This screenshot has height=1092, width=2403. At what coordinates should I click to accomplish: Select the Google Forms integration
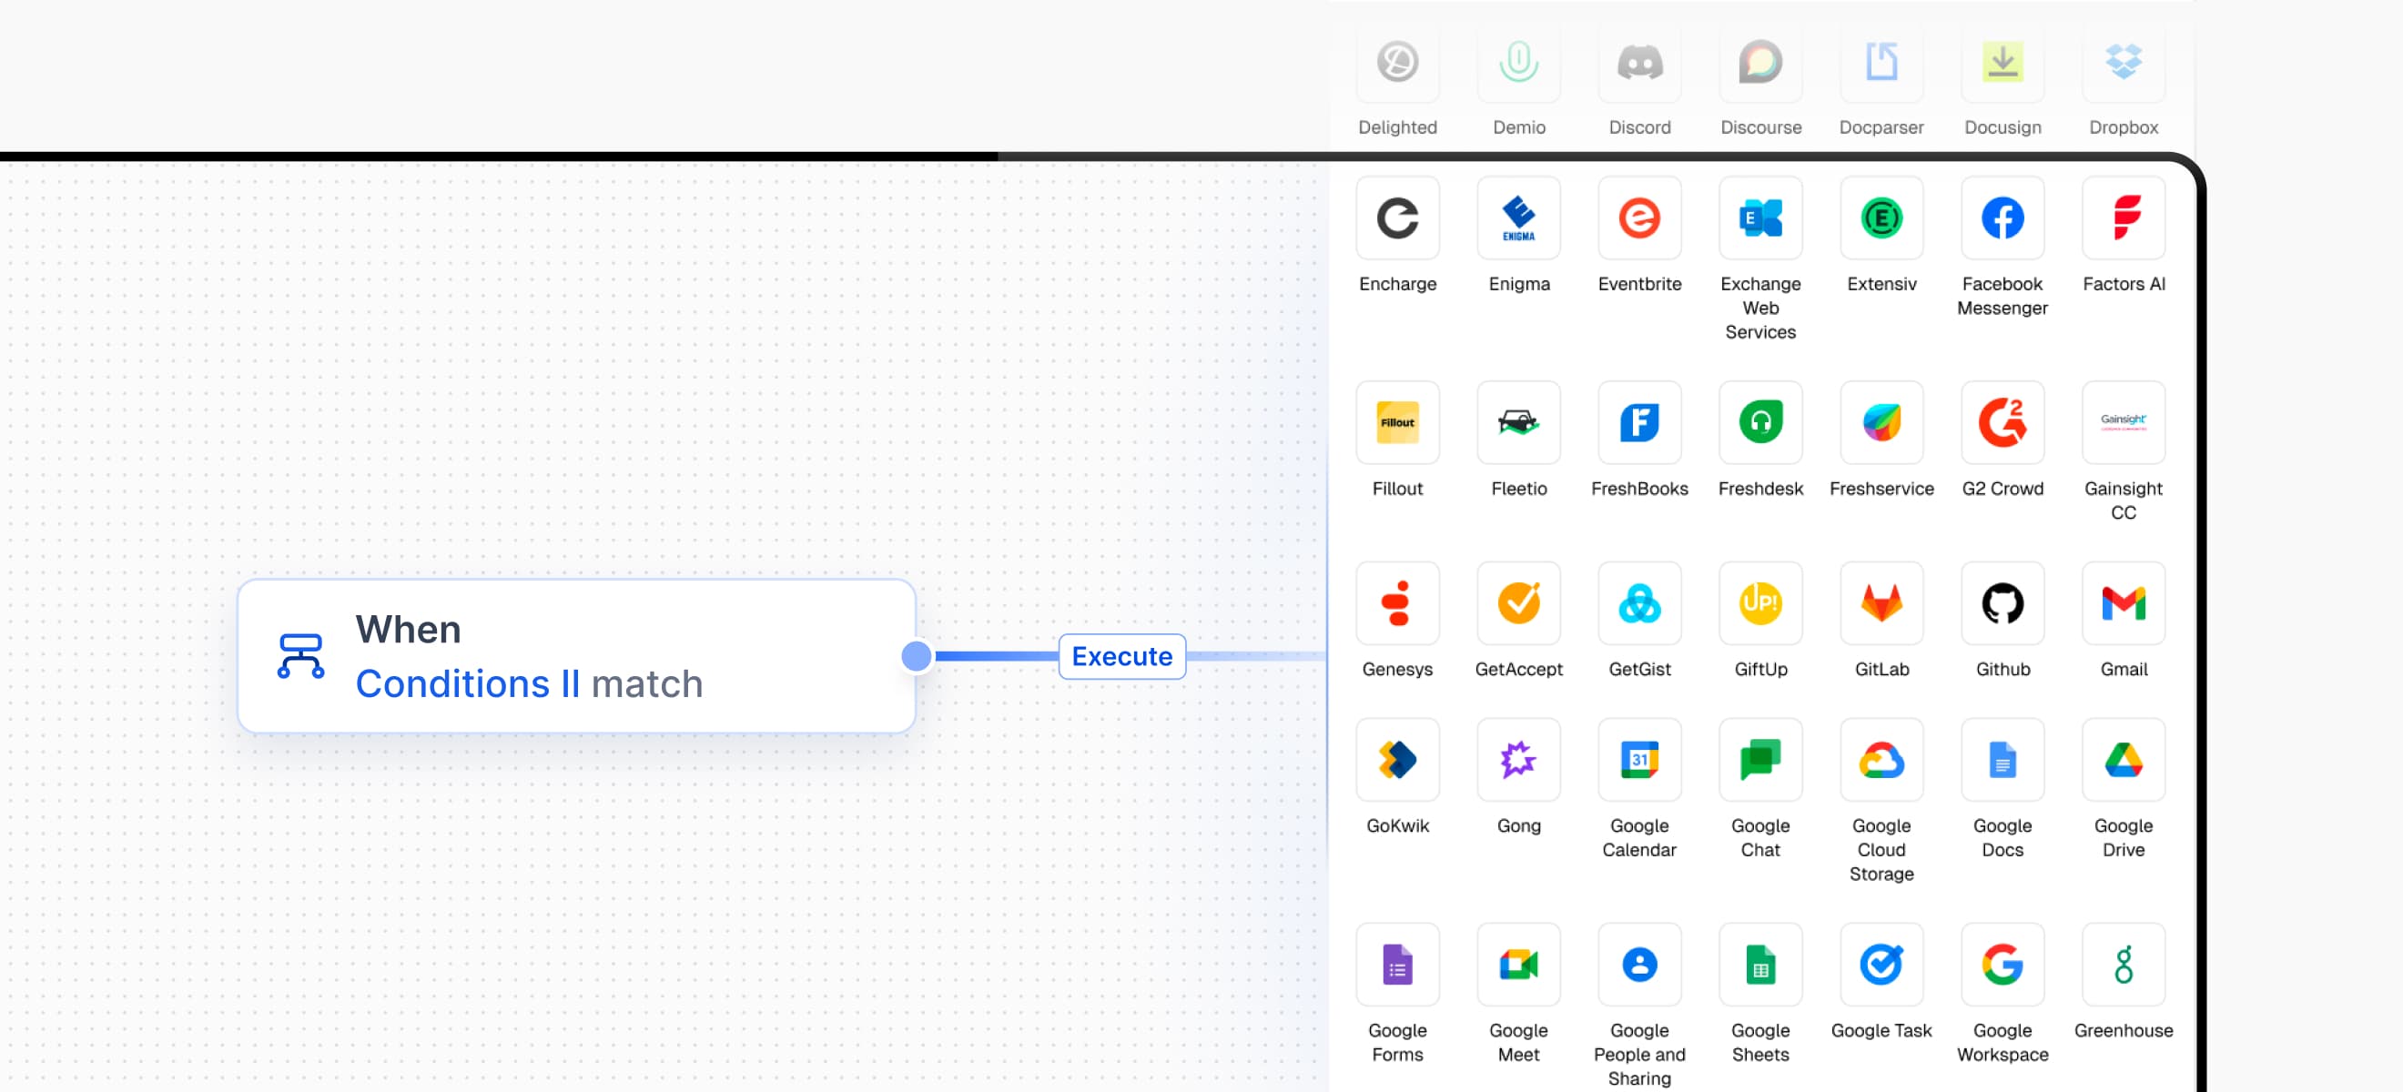click(1396, 966)
